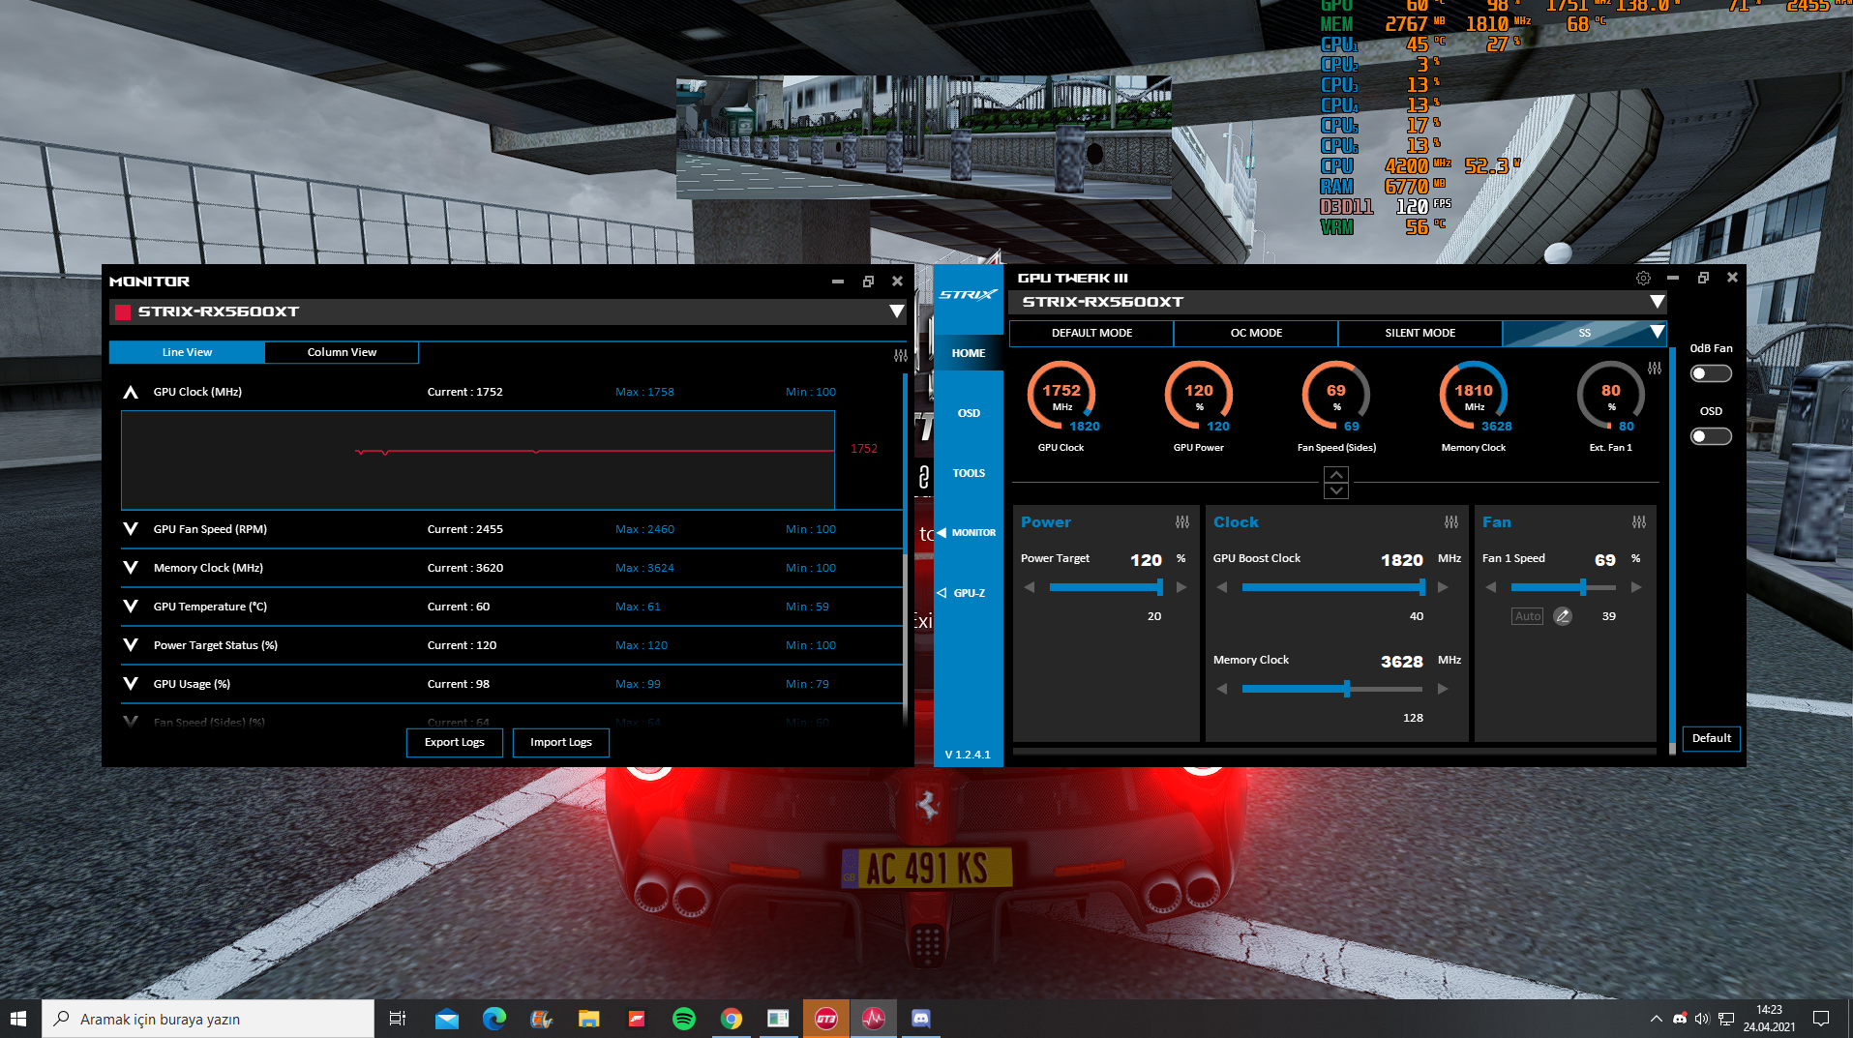Open File Explorer from taskbar

(x=589, y=1019)
